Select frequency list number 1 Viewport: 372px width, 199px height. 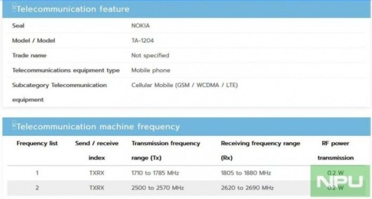pyautogui.click(x=37, y=173)
